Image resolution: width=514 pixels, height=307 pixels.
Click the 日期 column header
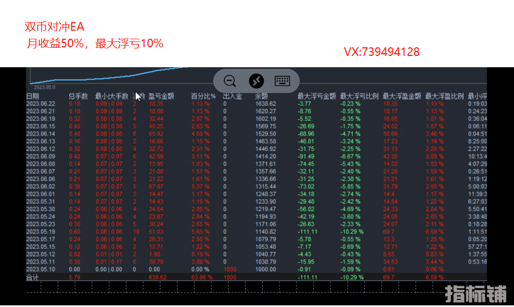pyautogui.click(x=33, y=96)
